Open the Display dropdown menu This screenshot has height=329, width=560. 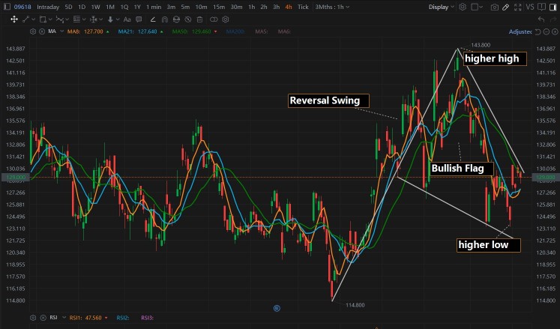coord(442,7)
